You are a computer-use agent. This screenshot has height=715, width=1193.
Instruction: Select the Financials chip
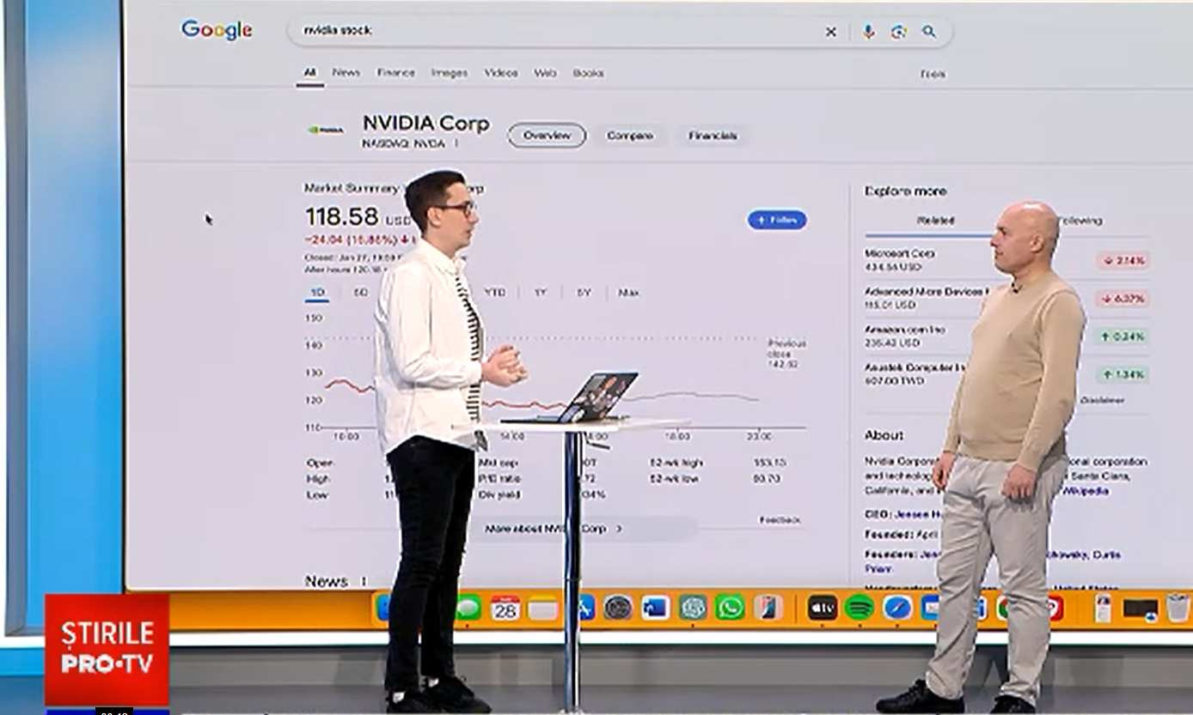713,136
